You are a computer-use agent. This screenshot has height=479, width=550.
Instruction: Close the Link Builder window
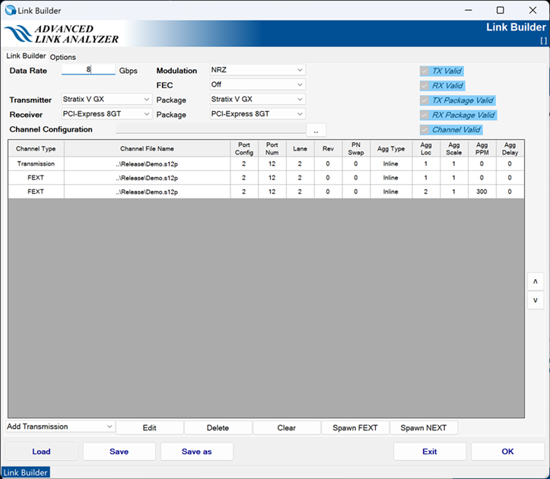click(x=533, y=10)
